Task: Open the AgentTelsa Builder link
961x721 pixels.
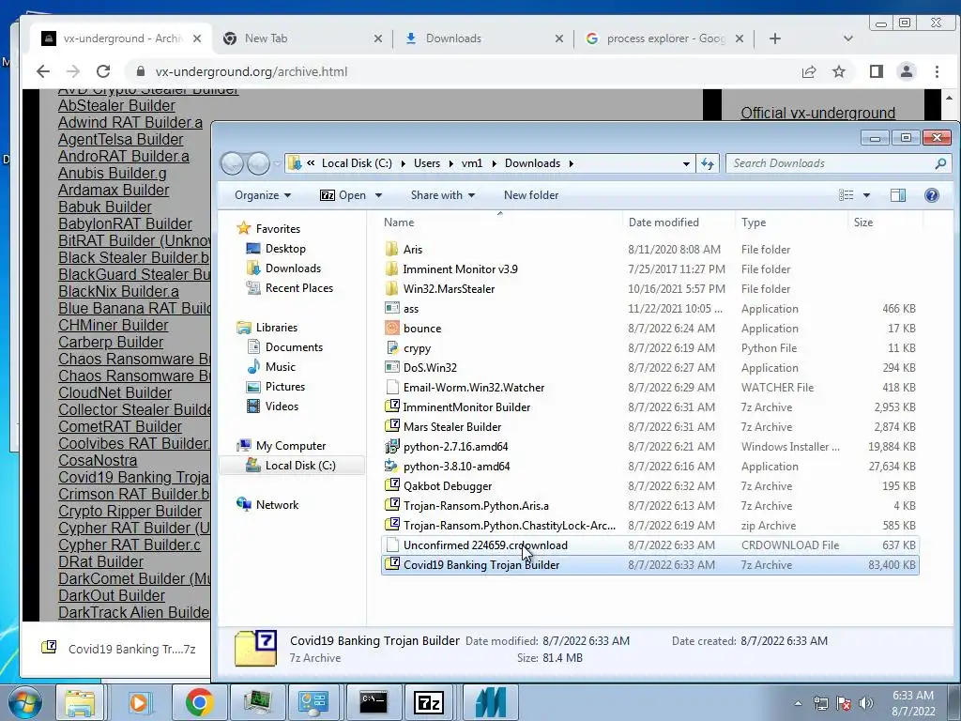Action: click(x=121, y=139)
